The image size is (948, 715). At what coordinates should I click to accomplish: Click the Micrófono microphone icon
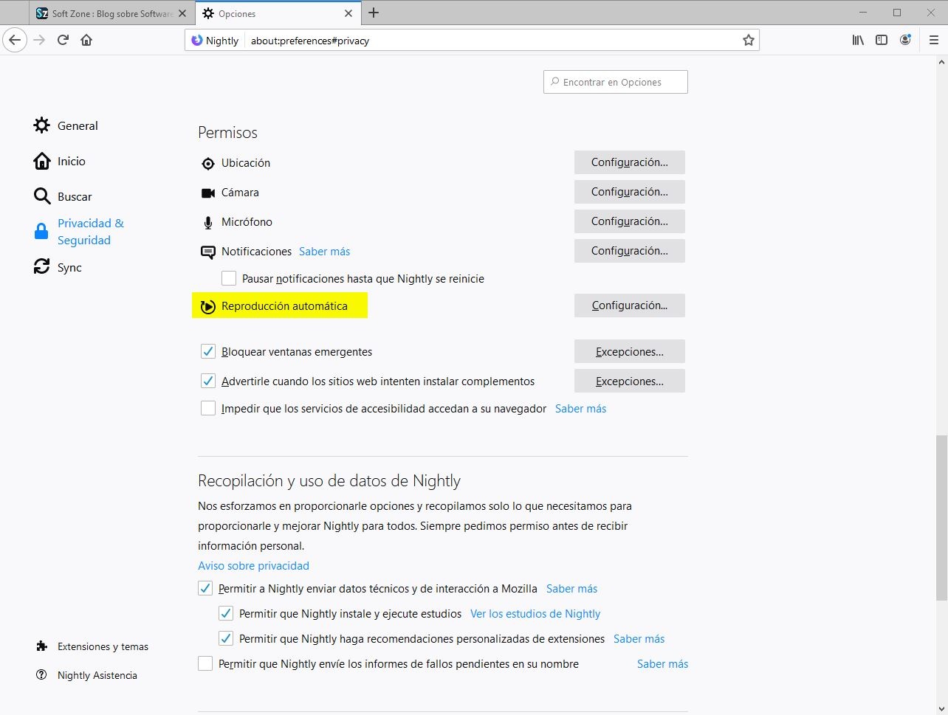tap(208, 222)
